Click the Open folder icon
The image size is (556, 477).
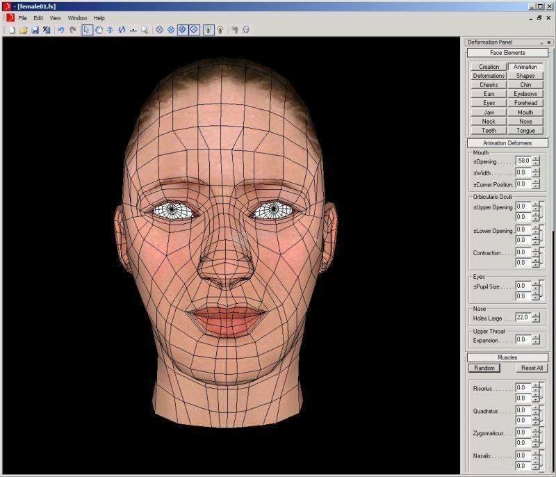(23, 30)
